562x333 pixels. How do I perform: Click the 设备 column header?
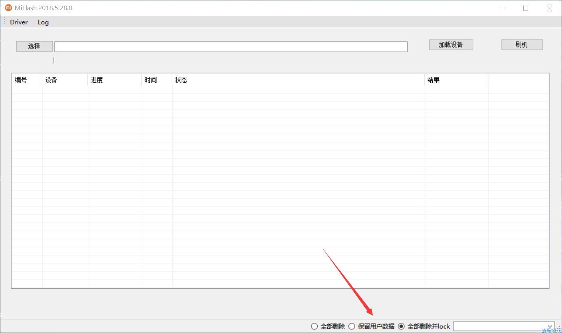coord(65,80)
